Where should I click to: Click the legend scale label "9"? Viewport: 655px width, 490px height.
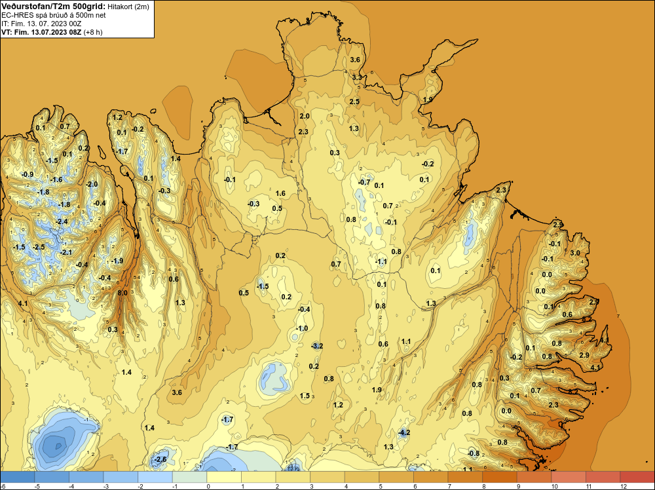[518, 486]
